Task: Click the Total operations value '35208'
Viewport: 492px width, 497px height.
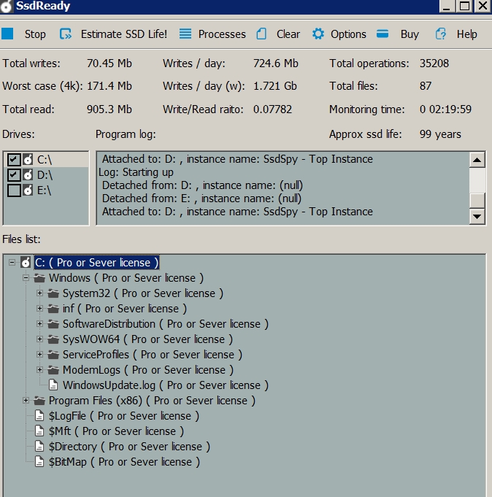Action: [434, 63]
